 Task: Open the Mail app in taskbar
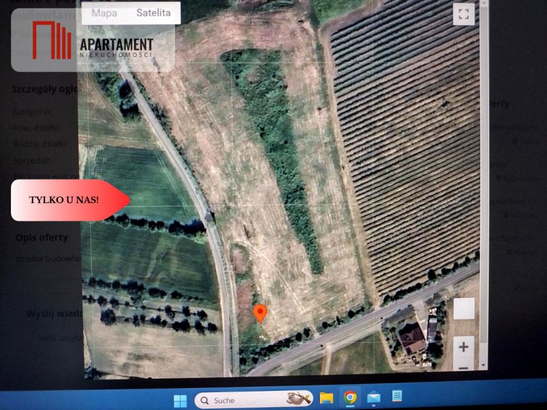tap(373, 398)
